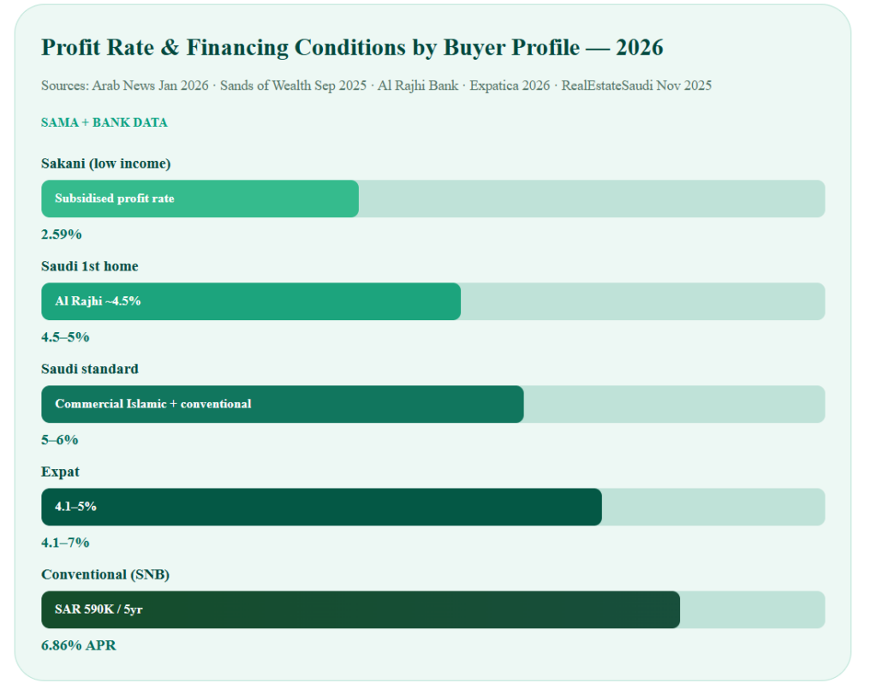Click the Saudi standard heading
This screenshot has width=877, height=689.
pos(89,369)
